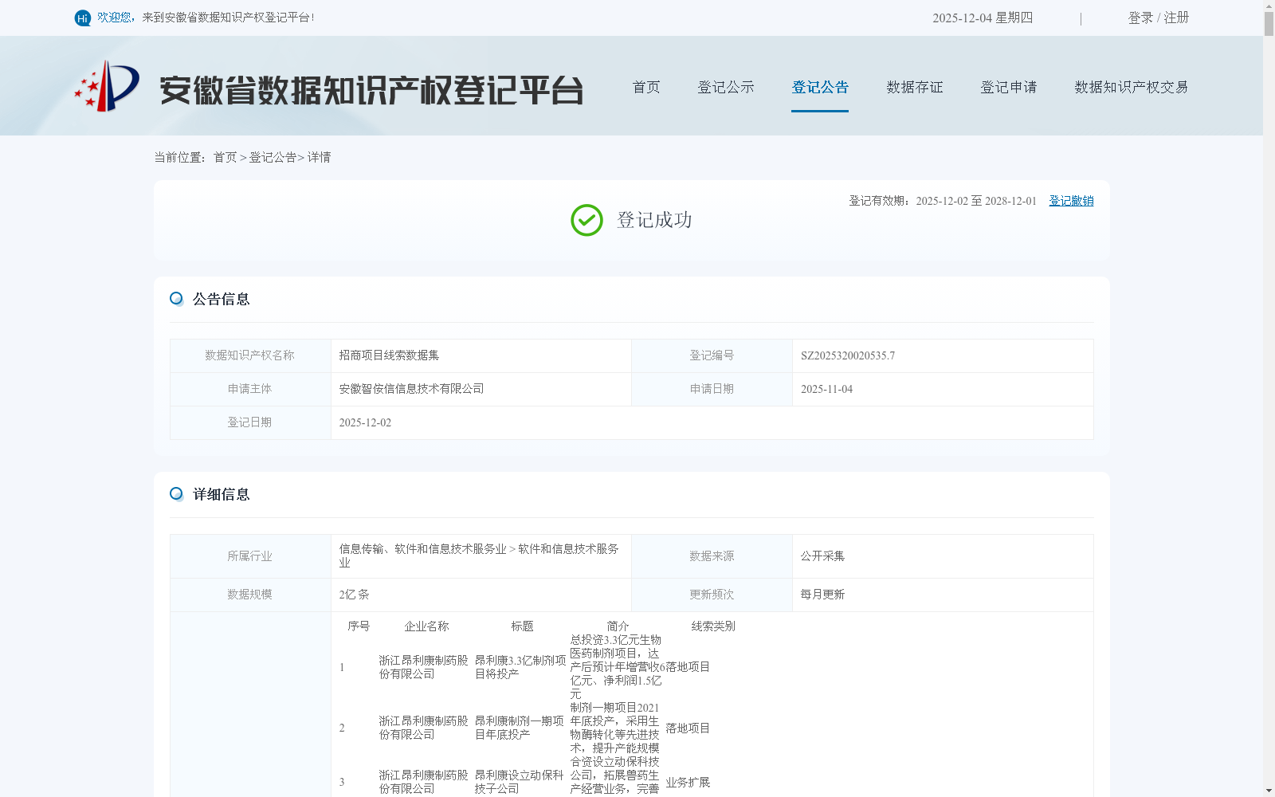Viewport: 1275px width, 797px height.
Task: Click the registration number SZ2025320020535.7
Action: click(848, 355)
